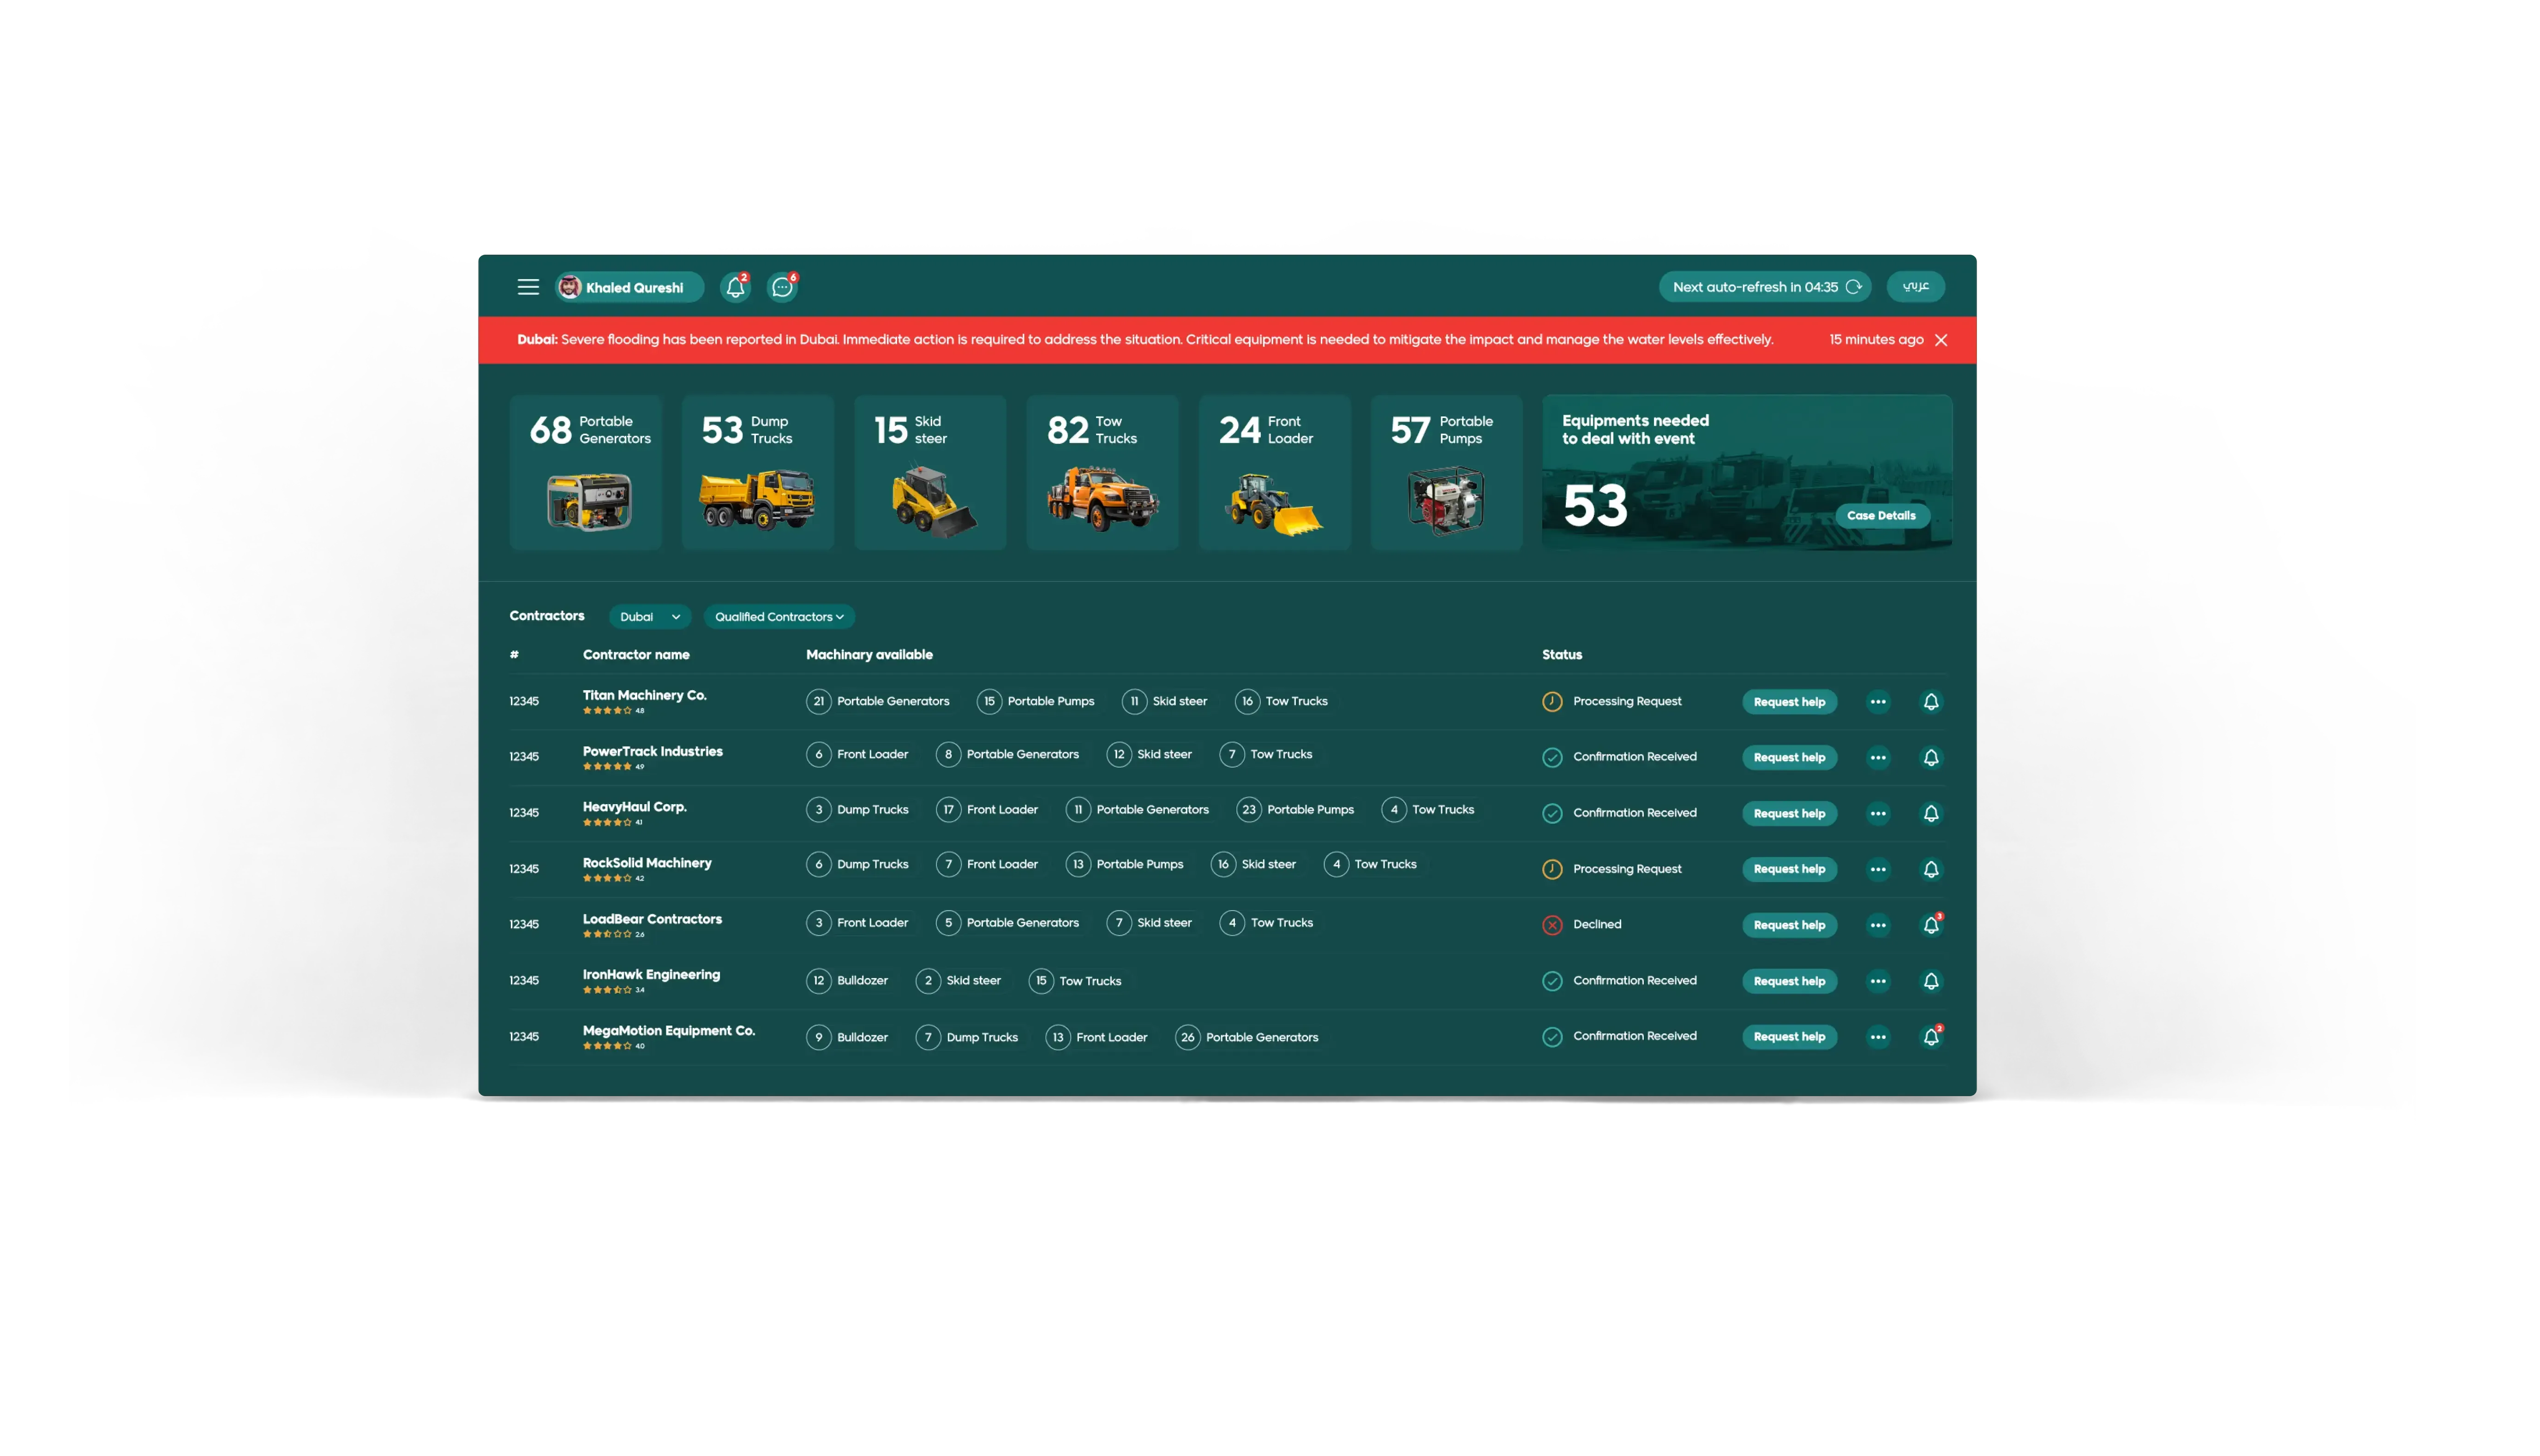This screenshot has height=1456, width=2540.
Task: Request help from Titan Machinery Co.
Action: 1789,702
